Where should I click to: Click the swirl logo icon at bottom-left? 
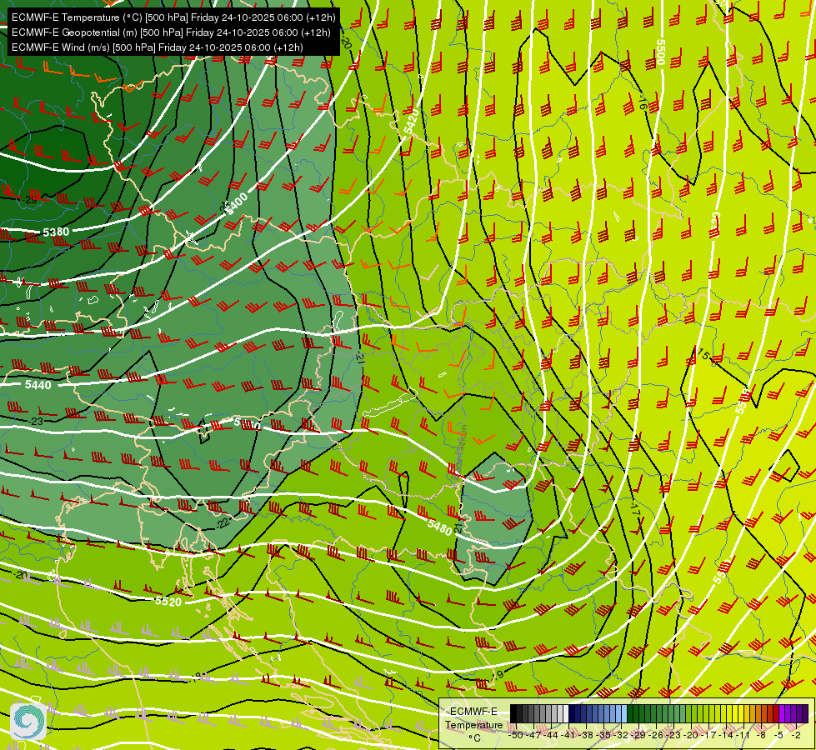[28, 720]
